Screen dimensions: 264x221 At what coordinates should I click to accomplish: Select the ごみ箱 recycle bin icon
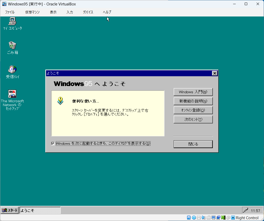click(x=12, y=46)
